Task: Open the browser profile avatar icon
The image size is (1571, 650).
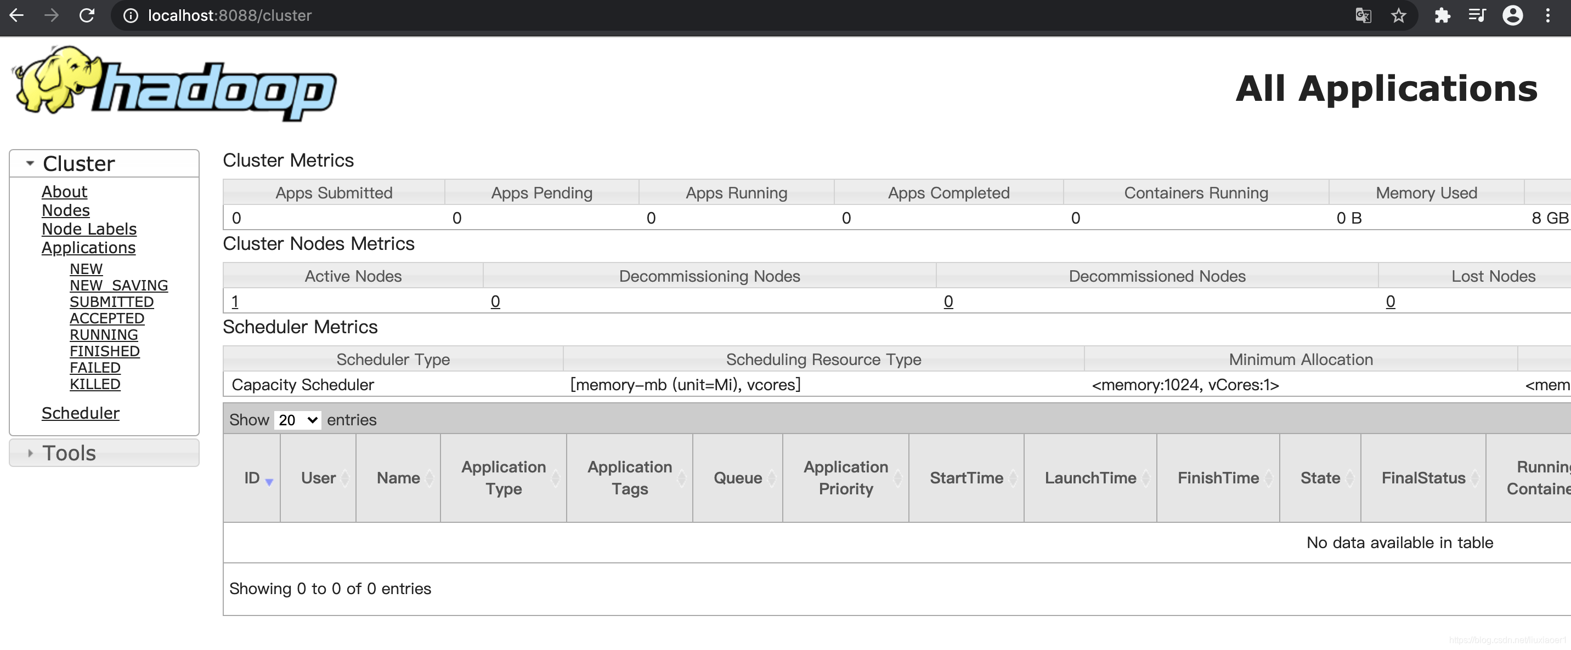Action: pyautogui.click(x=1512, y=15)
